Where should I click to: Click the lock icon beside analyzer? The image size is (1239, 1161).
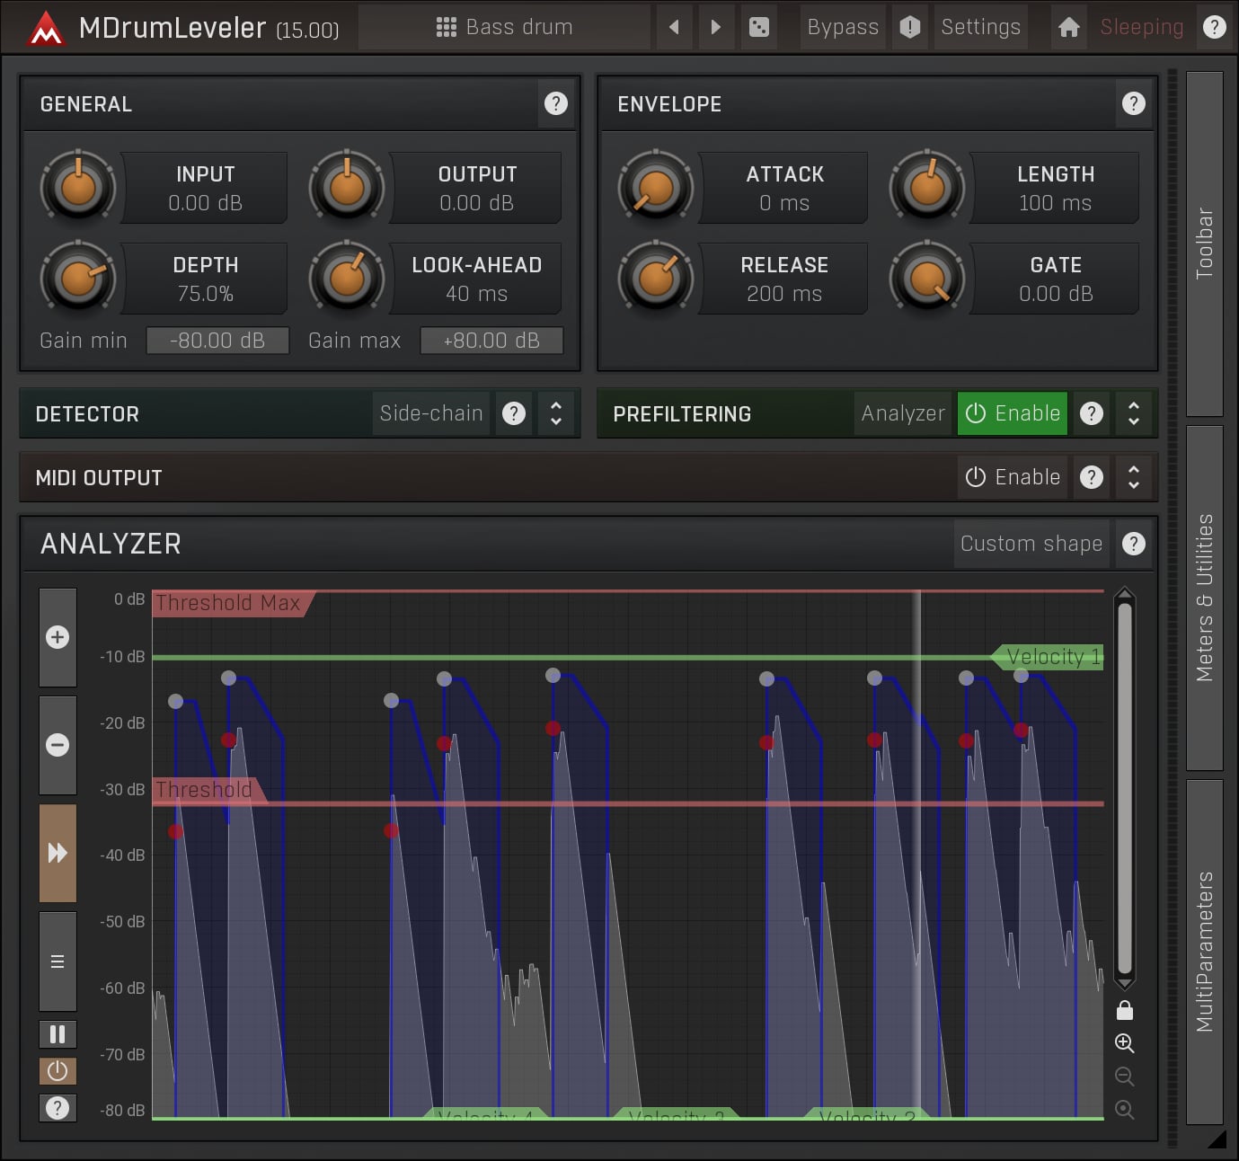[x=1124, y=1011]
